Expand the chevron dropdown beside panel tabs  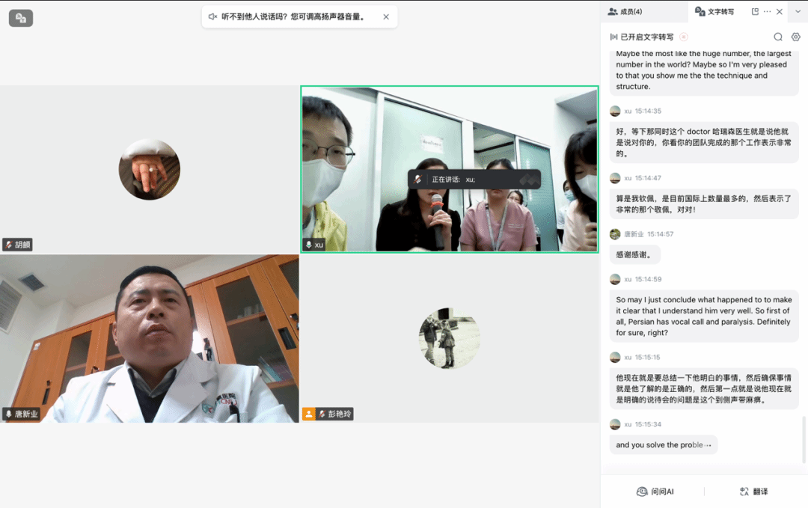[x=796, y=12]
